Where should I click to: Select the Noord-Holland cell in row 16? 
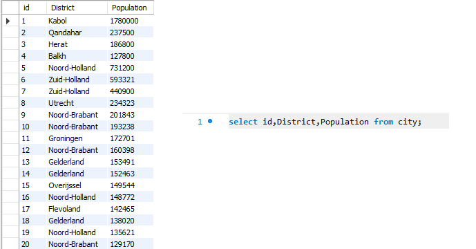(77, 197)
